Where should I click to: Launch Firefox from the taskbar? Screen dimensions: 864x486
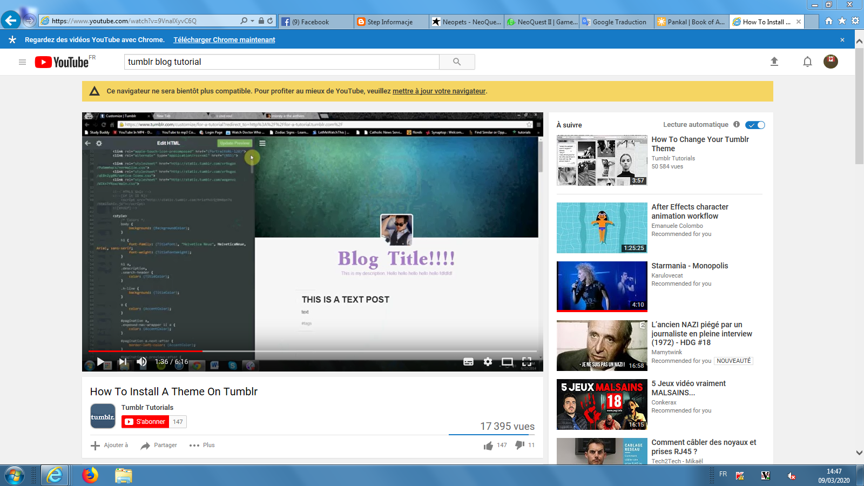point(90,476)
